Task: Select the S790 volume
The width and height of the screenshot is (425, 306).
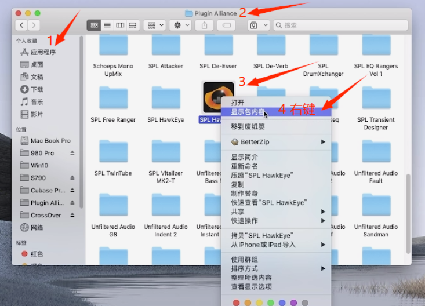Action: click(x=33, y=178)
